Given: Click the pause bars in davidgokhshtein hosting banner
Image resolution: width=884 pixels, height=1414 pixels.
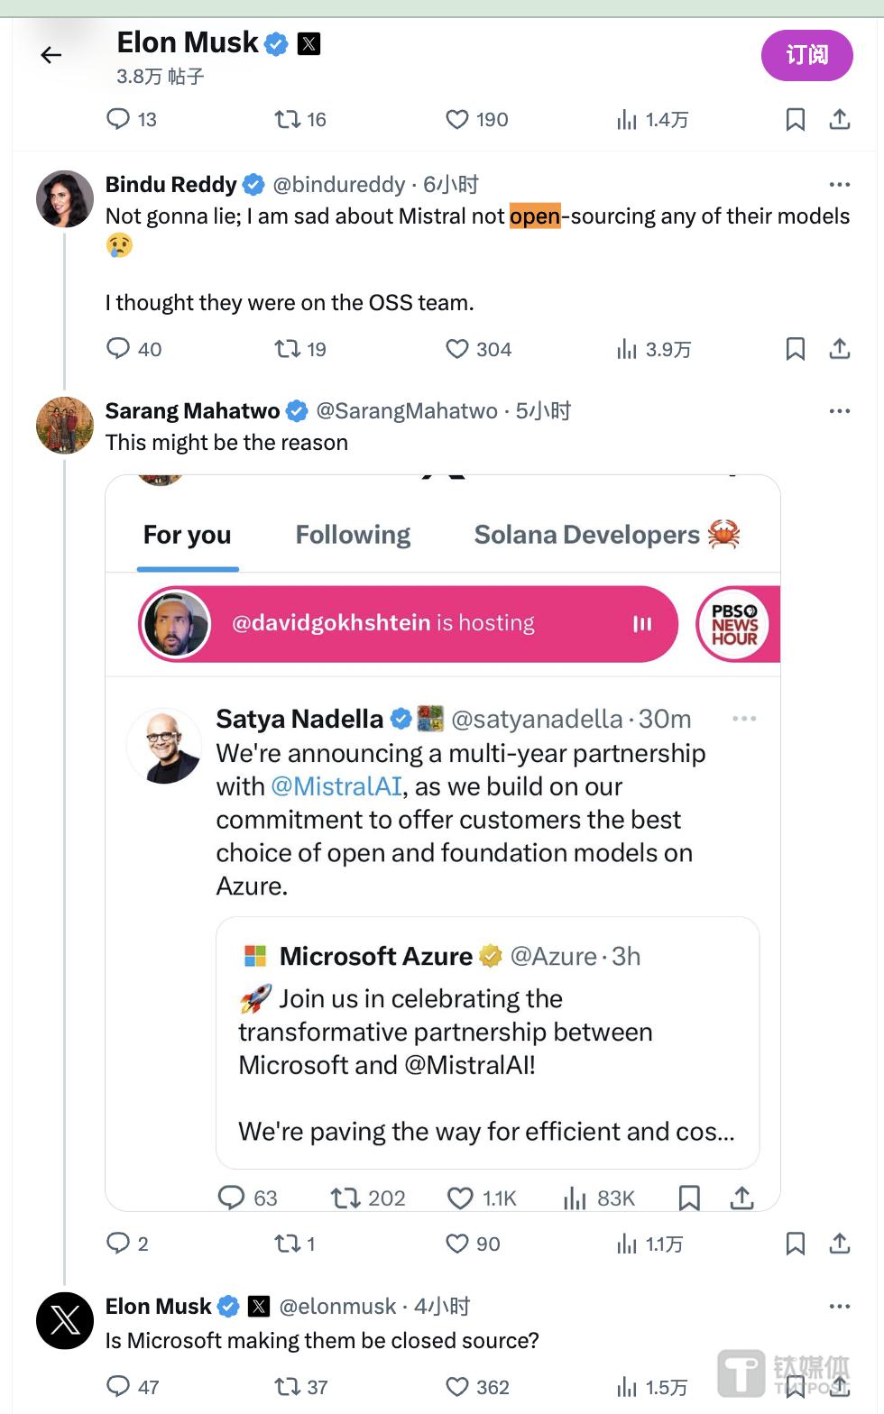Looking at the screenshot, I should (x=642, y=624).
